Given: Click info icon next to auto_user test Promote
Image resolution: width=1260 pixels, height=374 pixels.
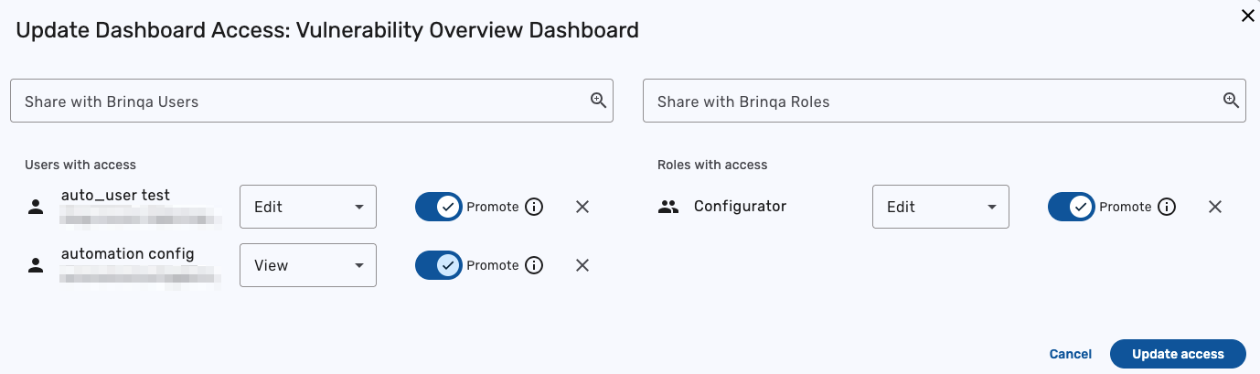Looking at the screenshot, I should pyautogui.click(x=534, y=207).
